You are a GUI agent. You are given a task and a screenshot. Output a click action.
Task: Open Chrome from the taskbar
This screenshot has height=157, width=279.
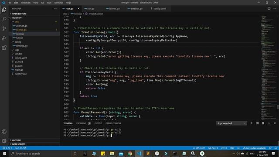[x=130, y=154]
